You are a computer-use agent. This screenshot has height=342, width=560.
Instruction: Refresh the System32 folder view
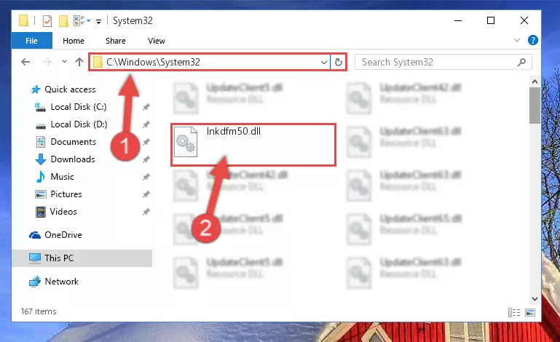pos(338,63)
